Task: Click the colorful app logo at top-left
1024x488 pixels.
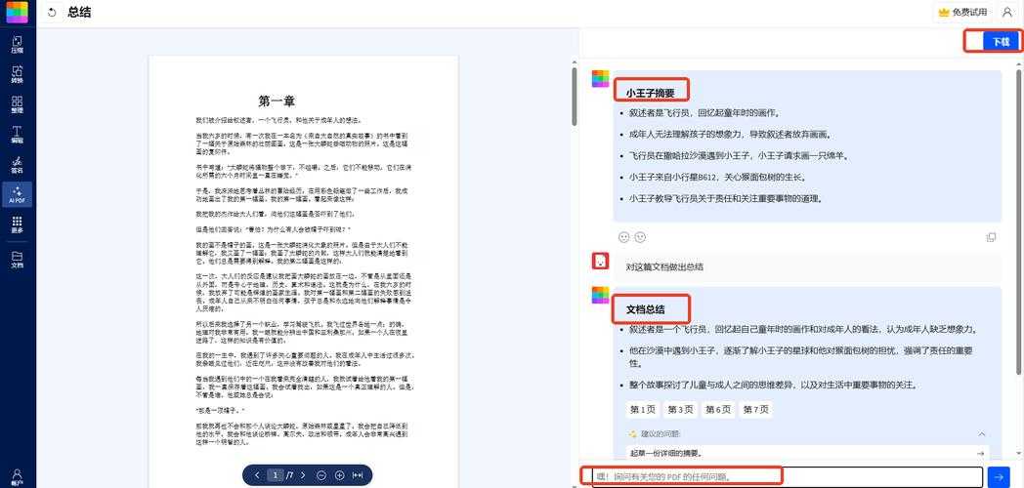Action: 17,12
